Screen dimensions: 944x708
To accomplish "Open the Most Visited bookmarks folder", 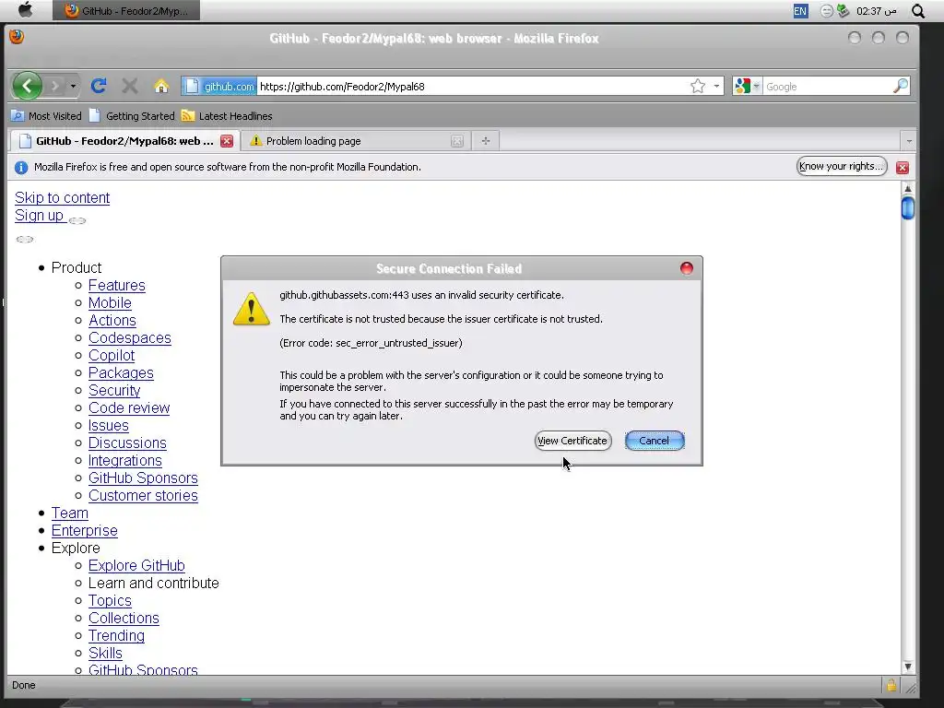I will click(x=46, y=115).
